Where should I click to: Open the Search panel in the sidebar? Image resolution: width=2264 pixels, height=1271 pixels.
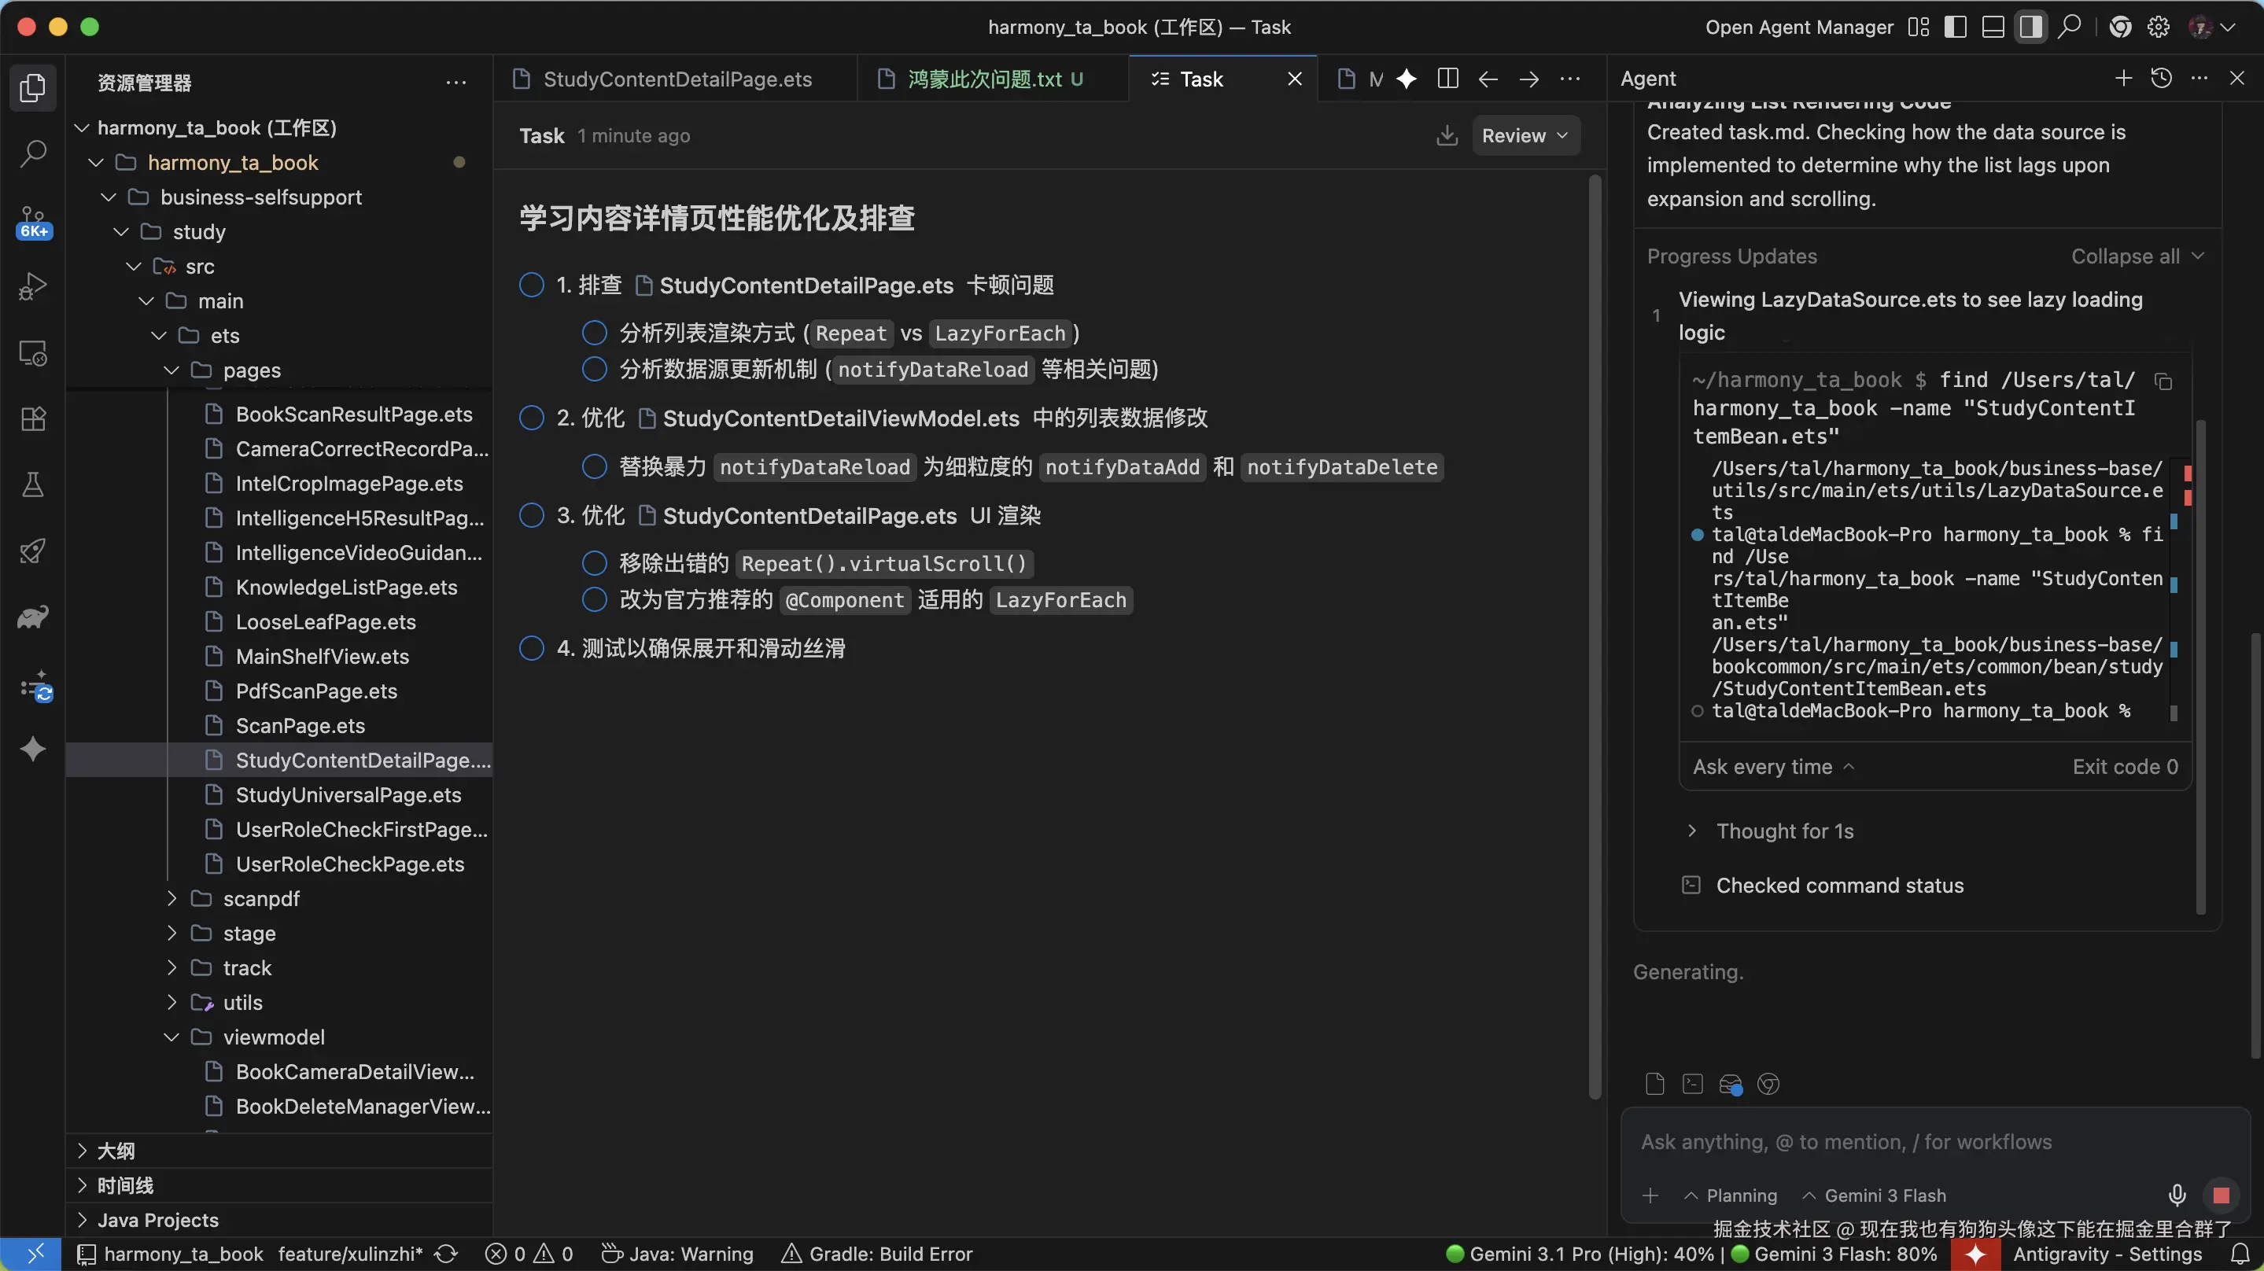[33, 153]
